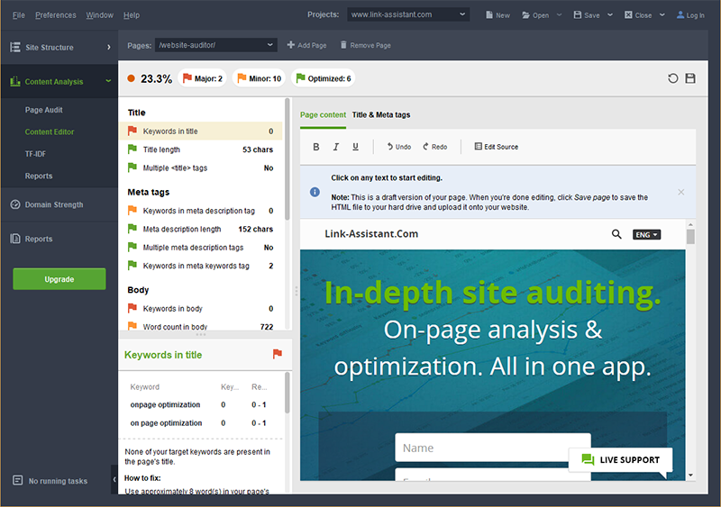Click the Content Analysis chart icon
This screenshot has height=507, width=721.
click(x=15, y=81)
